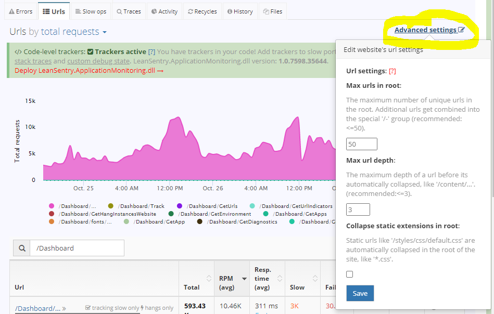This screenshot has height=314, width=494.
Task: Switch to the Errors tab
Action: [21, 11]
